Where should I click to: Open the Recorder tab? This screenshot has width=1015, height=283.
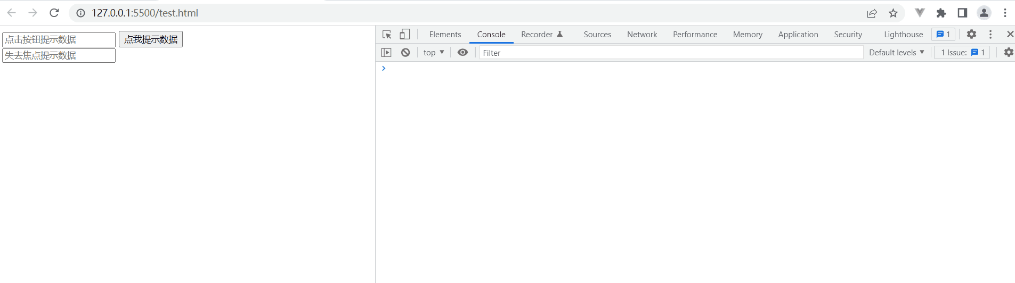(542, 35)
